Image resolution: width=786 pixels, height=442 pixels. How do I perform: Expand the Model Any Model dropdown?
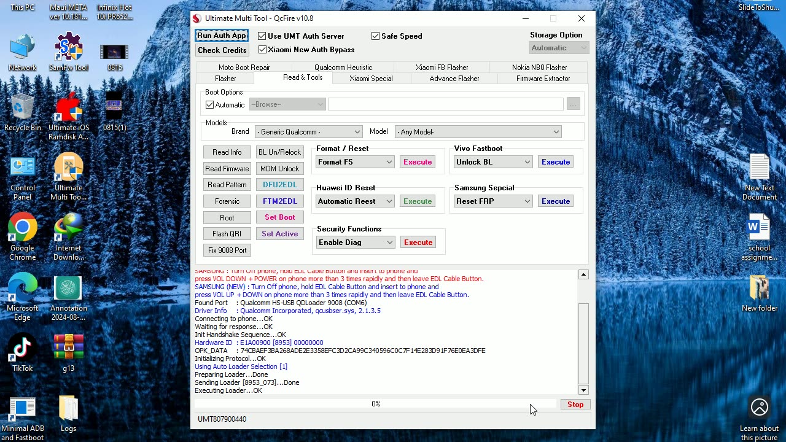point(478,132)
